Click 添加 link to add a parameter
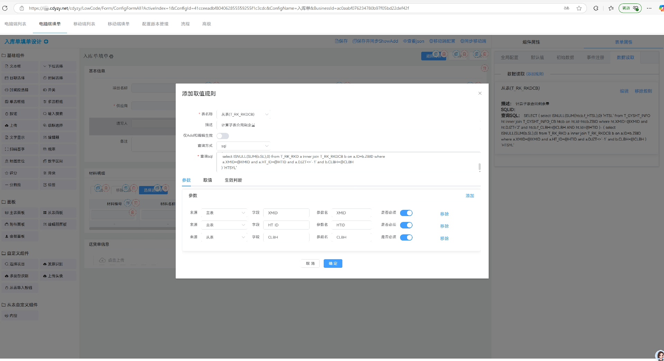The image size is (664, 361). (470, 196)
